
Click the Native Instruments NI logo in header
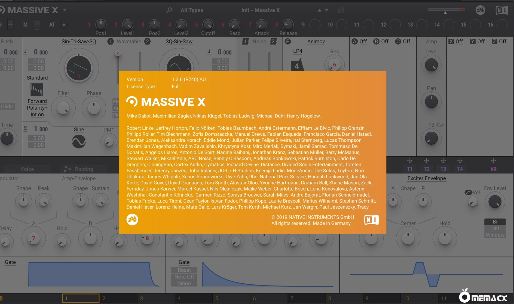[501, 10]
